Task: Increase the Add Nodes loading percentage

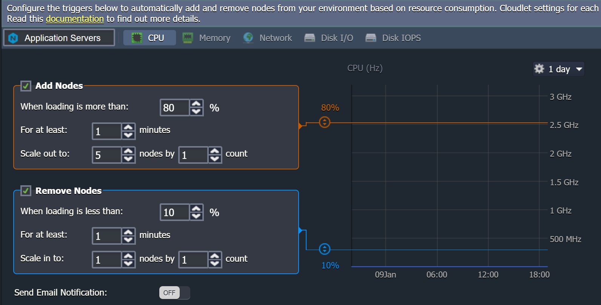Action: tap(196, 104)
